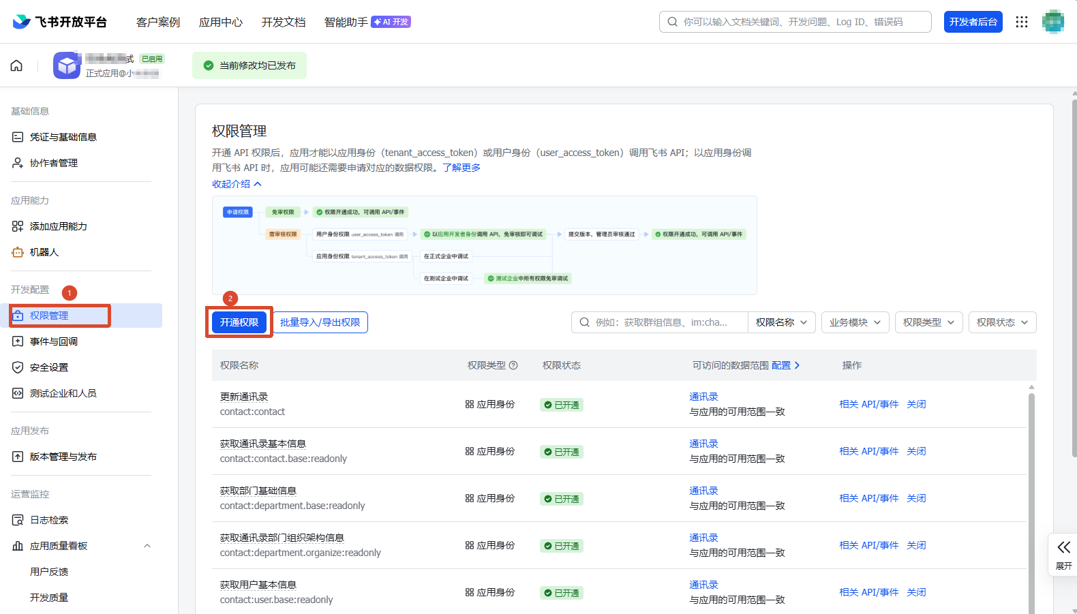1077x614 pixels.
Task: Open 客户案例 in top navigation
Action: (x=158, y=22)
